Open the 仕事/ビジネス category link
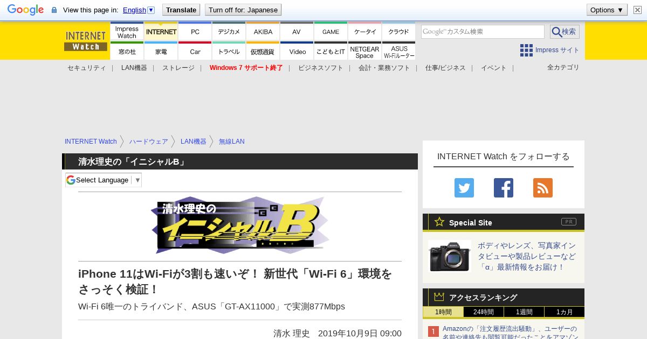The height and width of the screenshot is (339, 647). coord(445,68)
